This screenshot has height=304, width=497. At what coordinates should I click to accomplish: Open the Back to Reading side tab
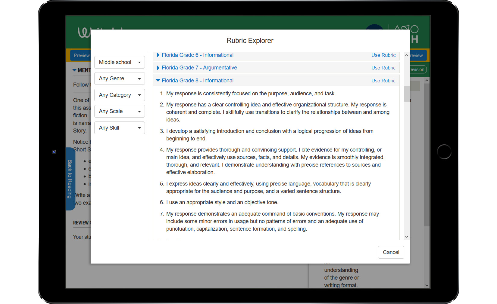70,179
